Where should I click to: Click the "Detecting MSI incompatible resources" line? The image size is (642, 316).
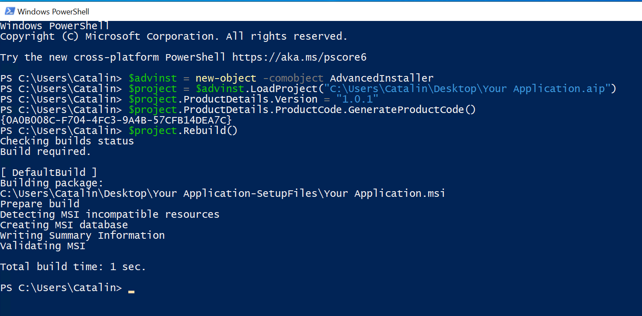(110, 214)
